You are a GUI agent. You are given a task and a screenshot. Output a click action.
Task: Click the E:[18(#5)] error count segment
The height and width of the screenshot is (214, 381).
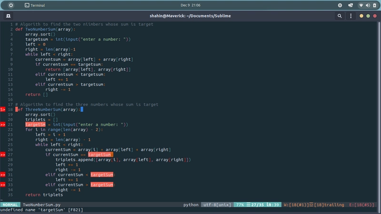[x=361, y=204]
